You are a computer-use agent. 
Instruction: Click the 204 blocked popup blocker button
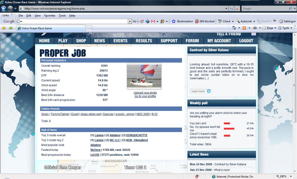[205, 21]
